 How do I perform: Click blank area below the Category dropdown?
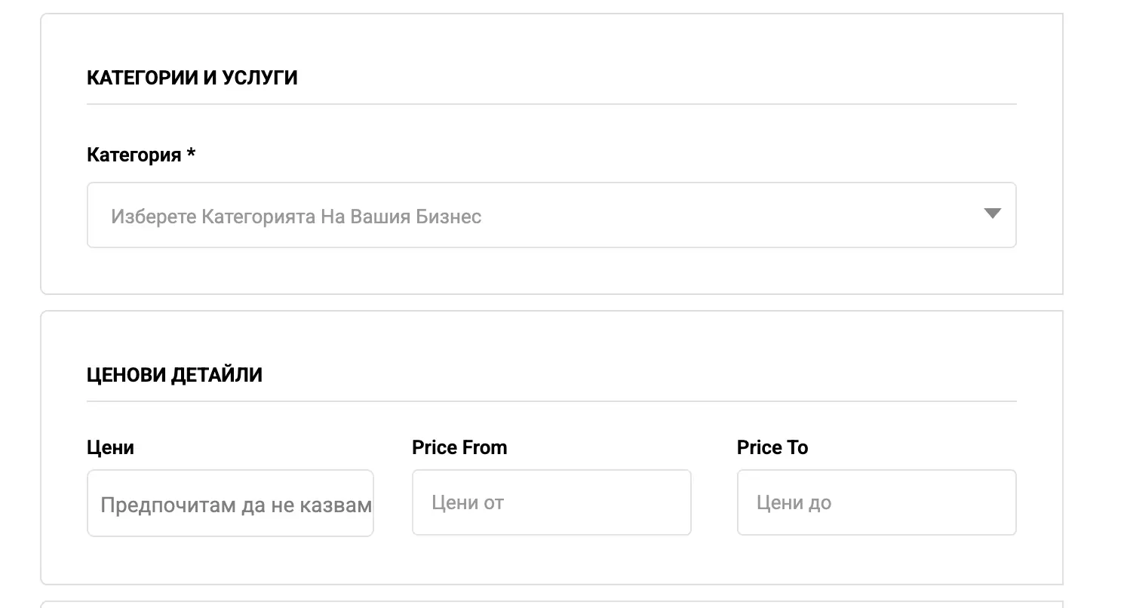[551, 270]
